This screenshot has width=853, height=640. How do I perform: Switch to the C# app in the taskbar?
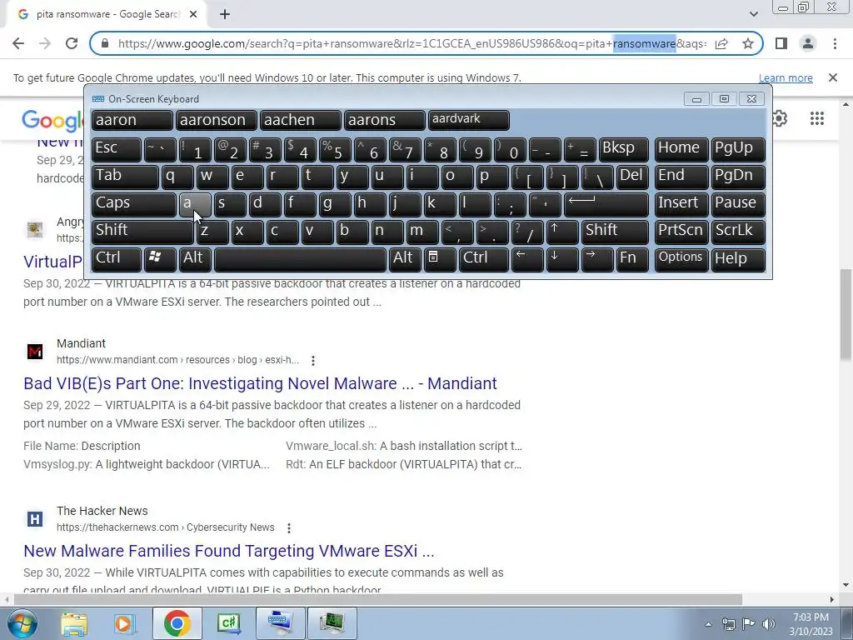pyautogui.click(x=229, y=623)
